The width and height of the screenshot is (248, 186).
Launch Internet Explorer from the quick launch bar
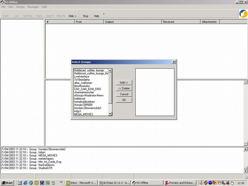[x=25, y=183]
